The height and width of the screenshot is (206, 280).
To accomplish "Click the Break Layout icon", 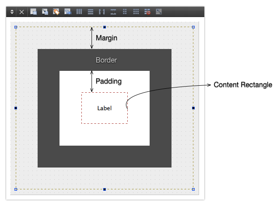I will pyautogui.click(x=147, y=12).
